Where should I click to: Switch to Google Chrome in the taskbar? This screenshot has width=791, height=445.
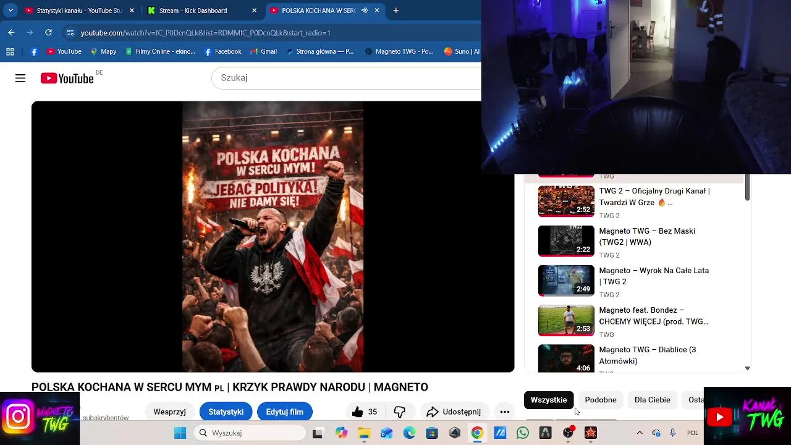[x=477, y=433]
